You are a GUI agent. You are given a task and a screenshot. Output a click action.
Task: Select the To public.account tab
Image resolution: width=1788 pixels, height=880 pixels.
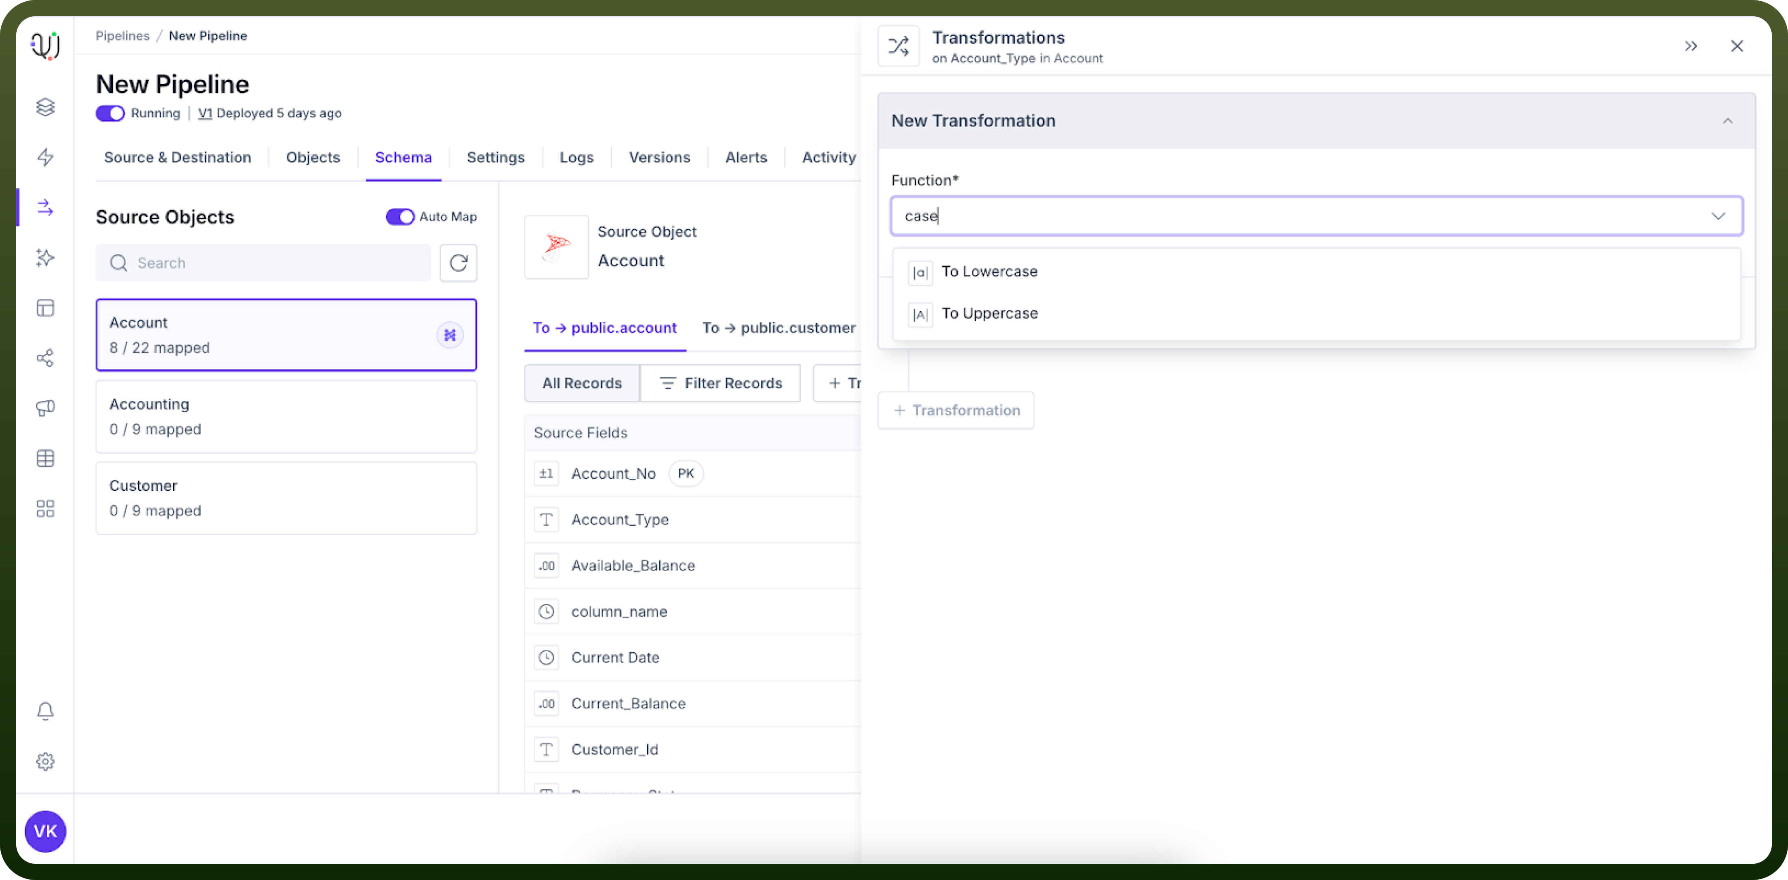(x=605, y=328)
